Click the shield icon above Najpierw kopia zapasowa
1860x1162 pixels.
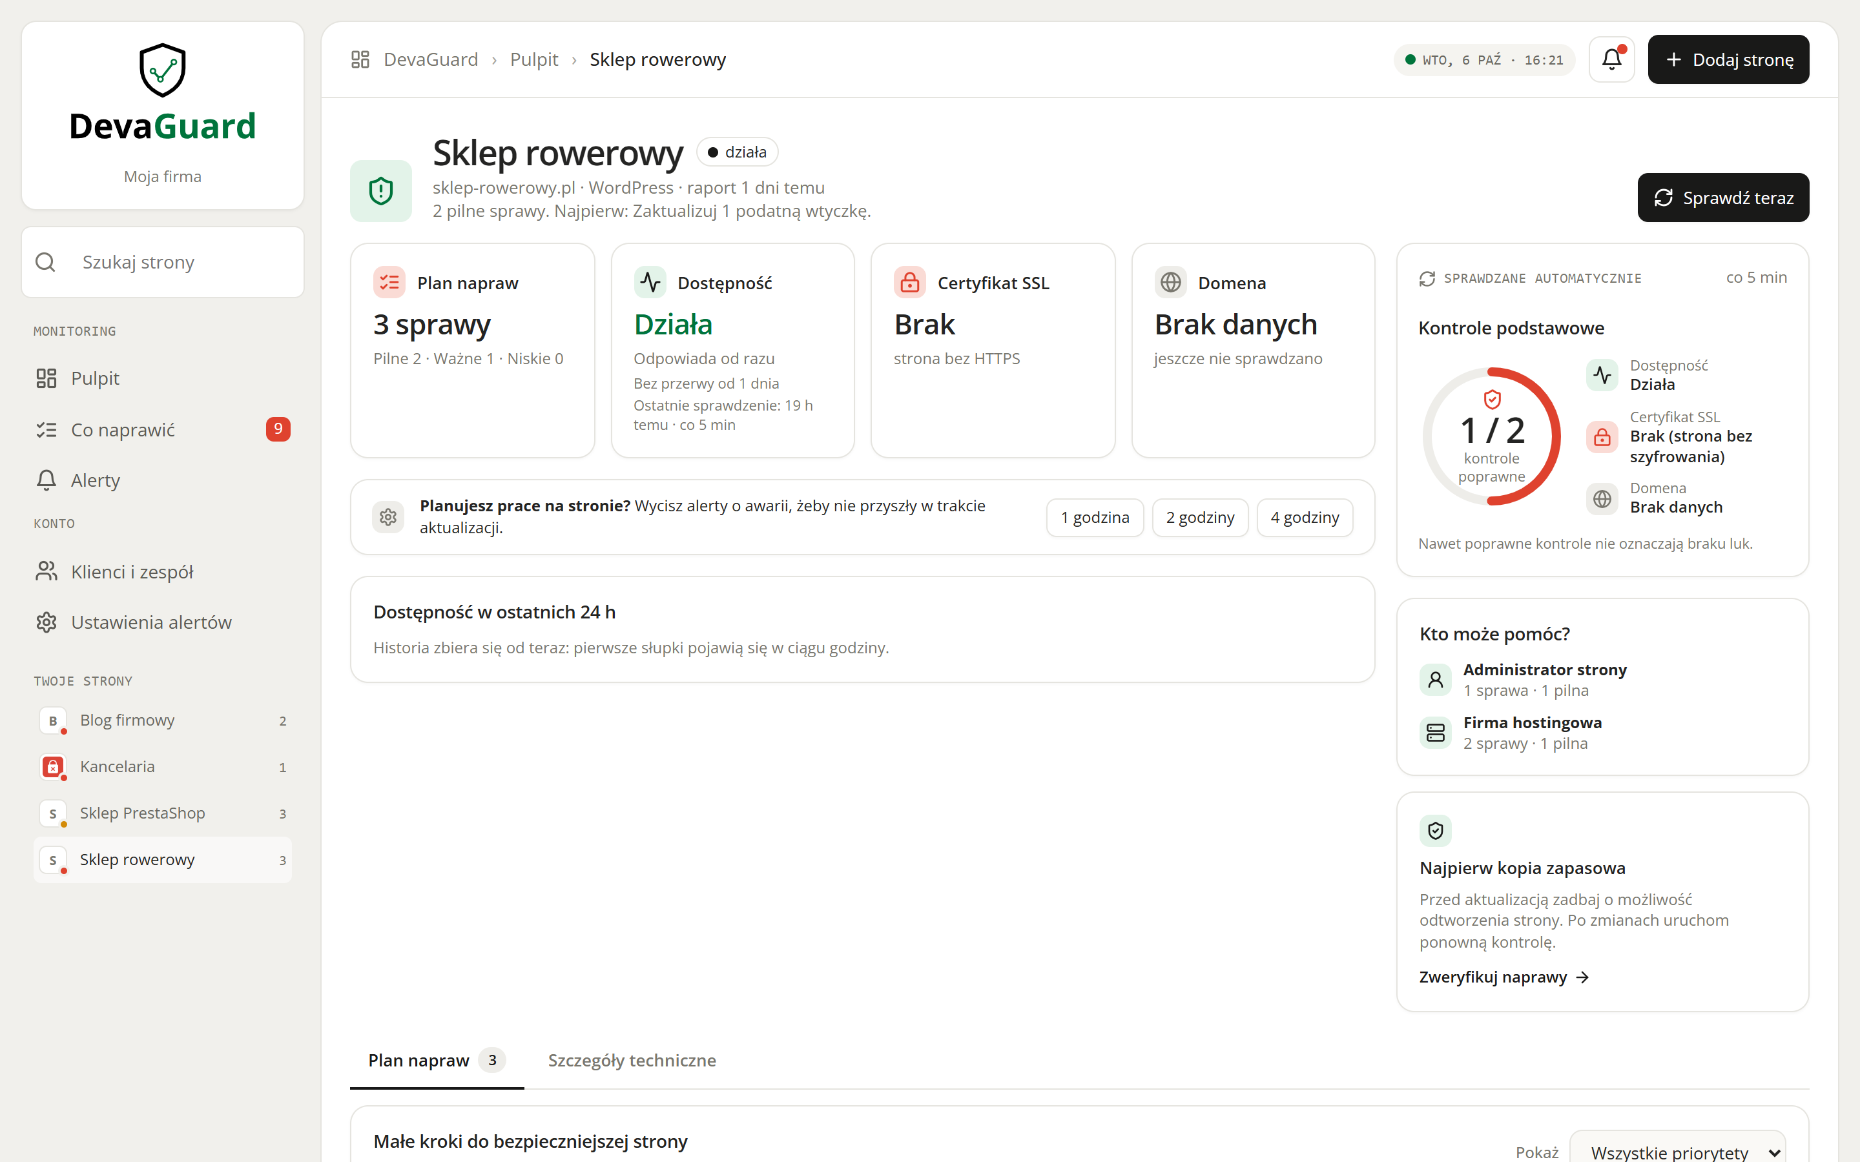(1435, 831)
